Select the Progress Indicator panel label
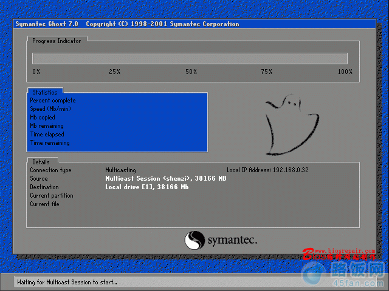The height and width of the screenshot is (291, 389). (x=57, y=41)
